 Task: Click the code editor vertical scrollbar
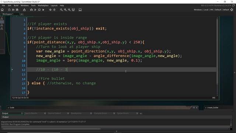point(217,51)
